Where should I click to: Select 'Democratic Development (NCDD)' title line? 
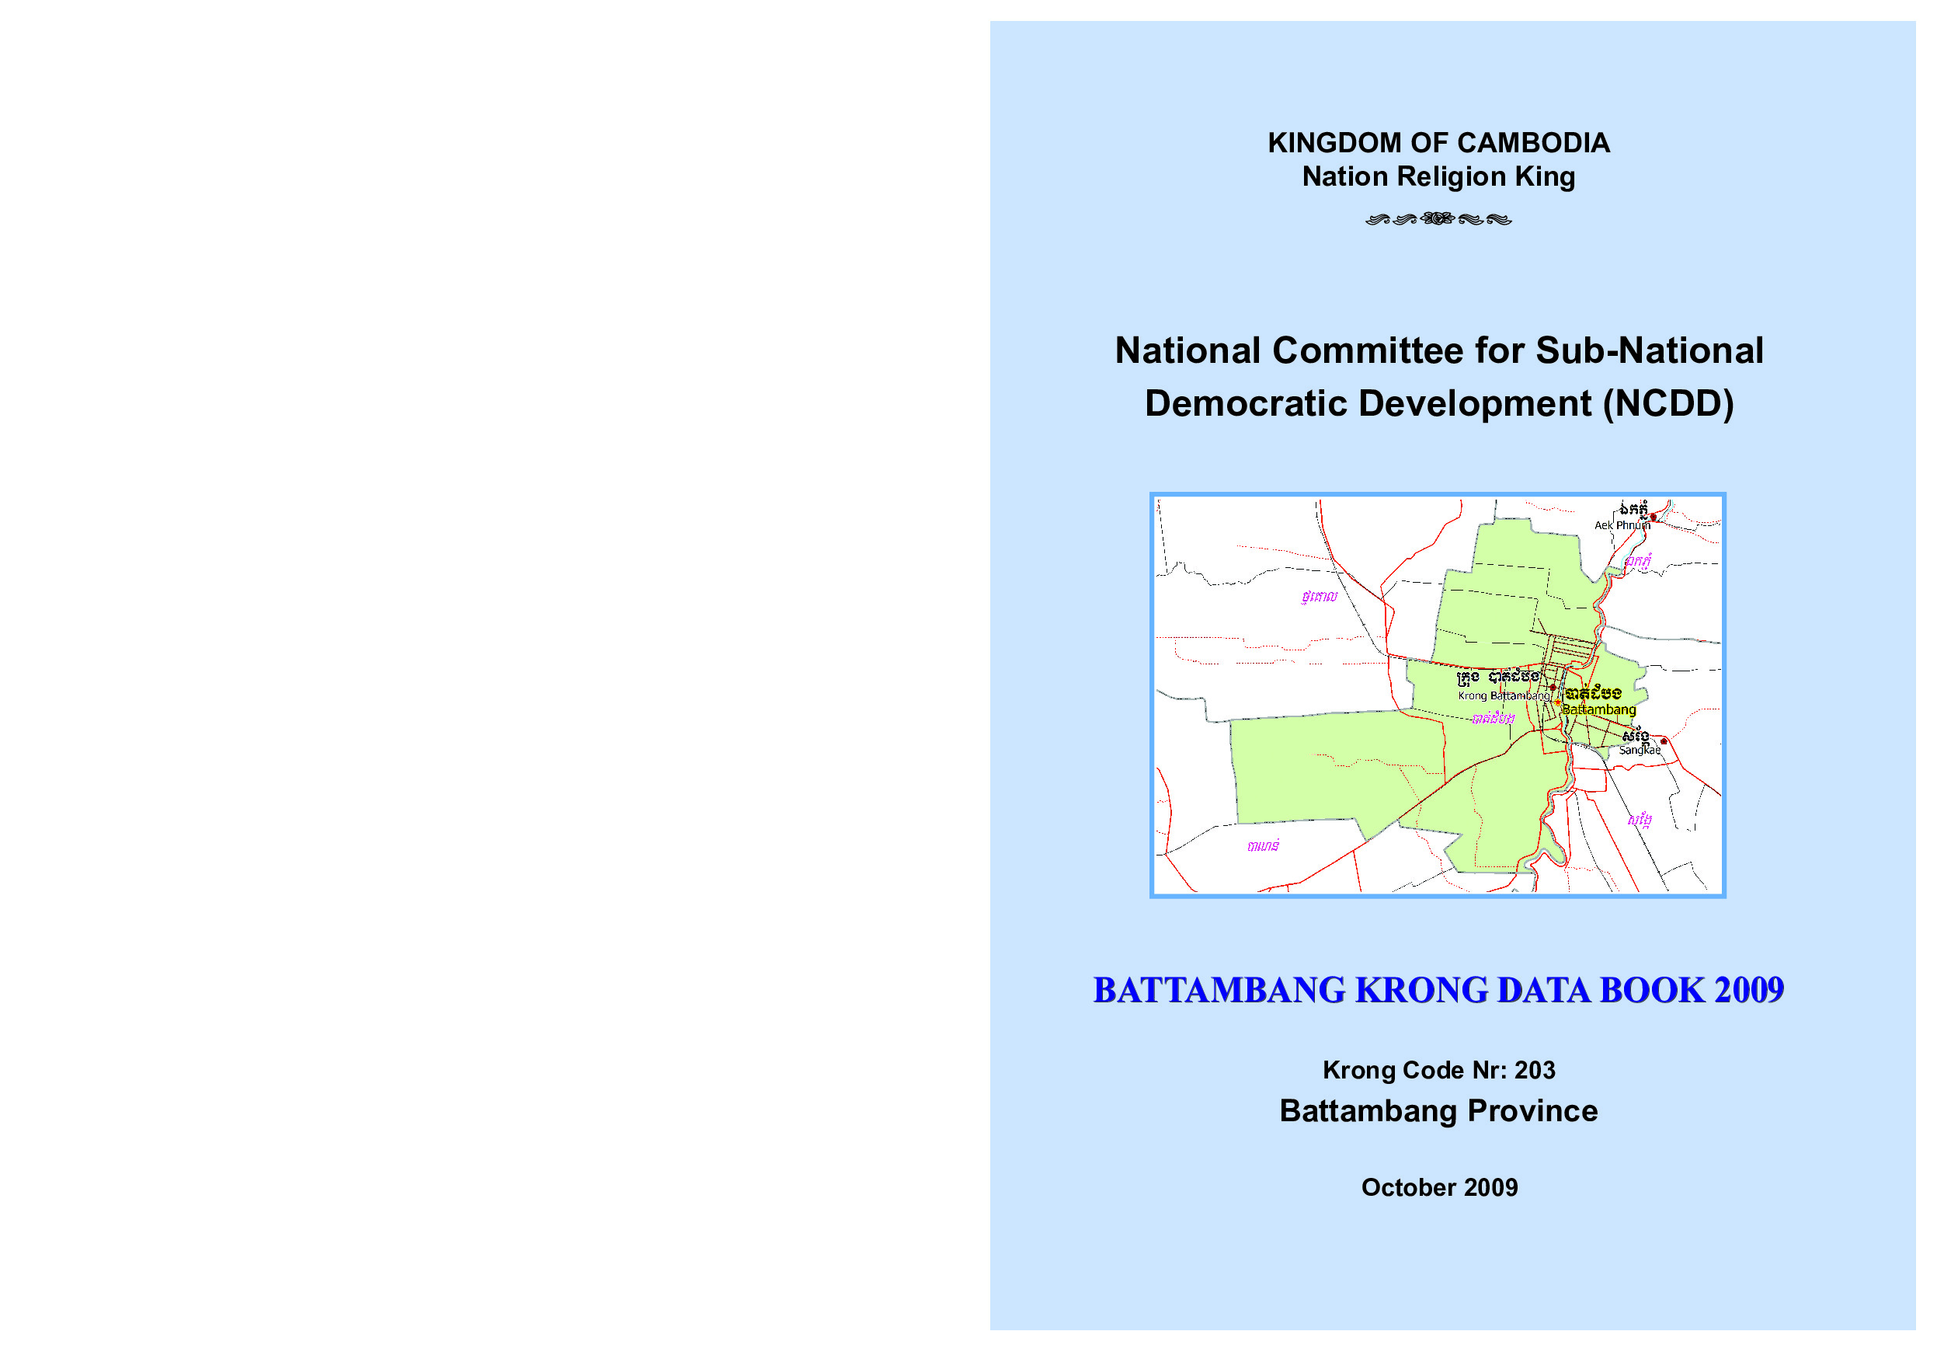point(1438,403)
